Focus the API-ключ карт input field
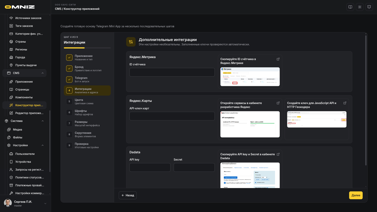 [x=172, y=116]
